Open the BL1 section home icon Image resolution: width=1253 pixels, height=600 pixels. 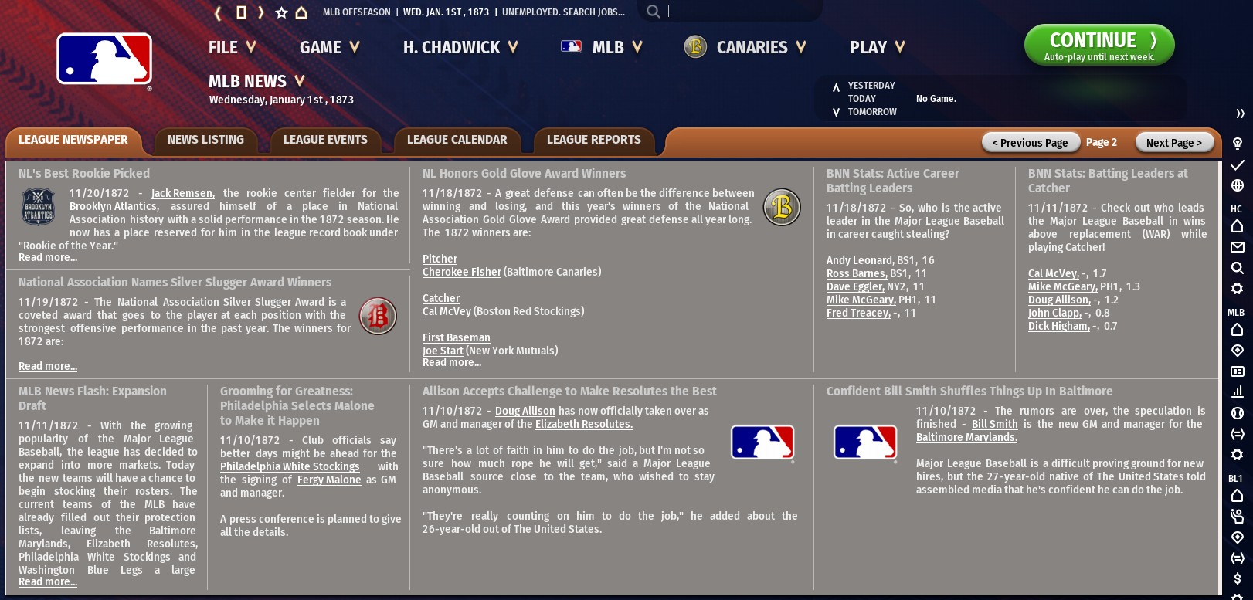click(x=1237, y=495)
